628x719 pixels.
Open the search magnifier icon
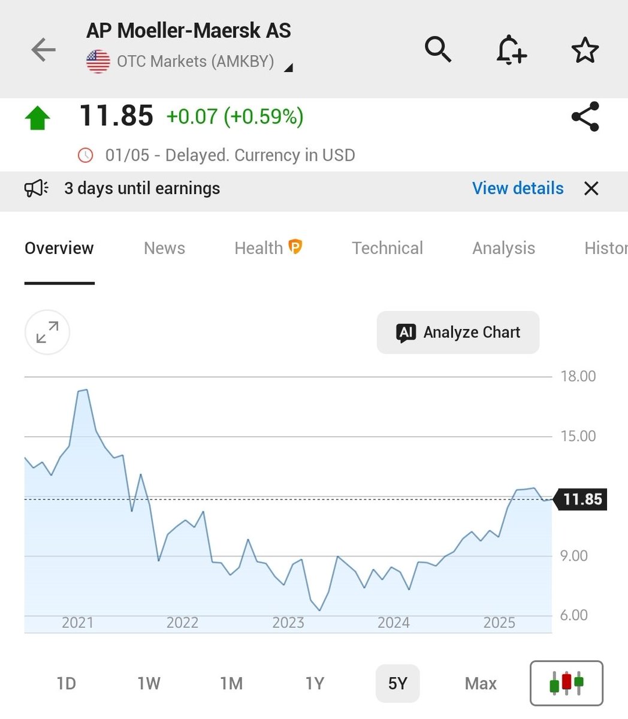[437, 50]
